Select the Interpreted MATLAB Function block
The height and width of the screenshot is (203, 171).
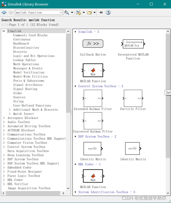(x=133, y=44)
